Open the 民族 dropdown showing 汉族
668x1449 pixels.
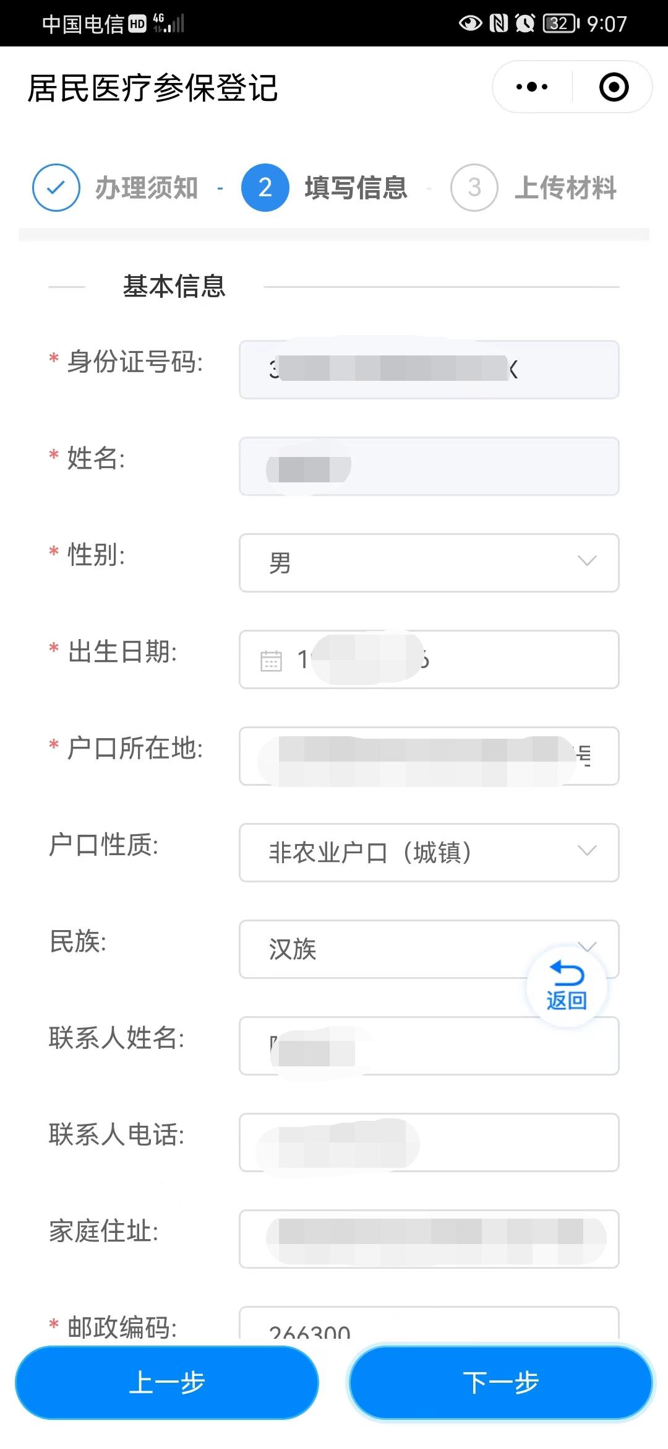[x=396, y=949]
